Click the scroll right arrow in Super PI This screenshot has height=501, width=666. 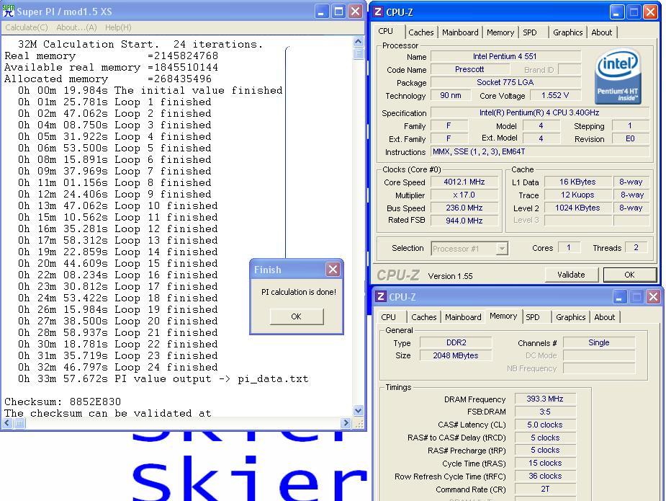[x=346, y=423]
